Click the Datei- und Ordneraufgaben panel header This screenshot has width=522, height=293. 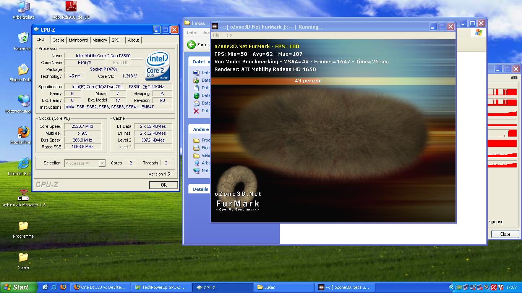click(199, 62)
